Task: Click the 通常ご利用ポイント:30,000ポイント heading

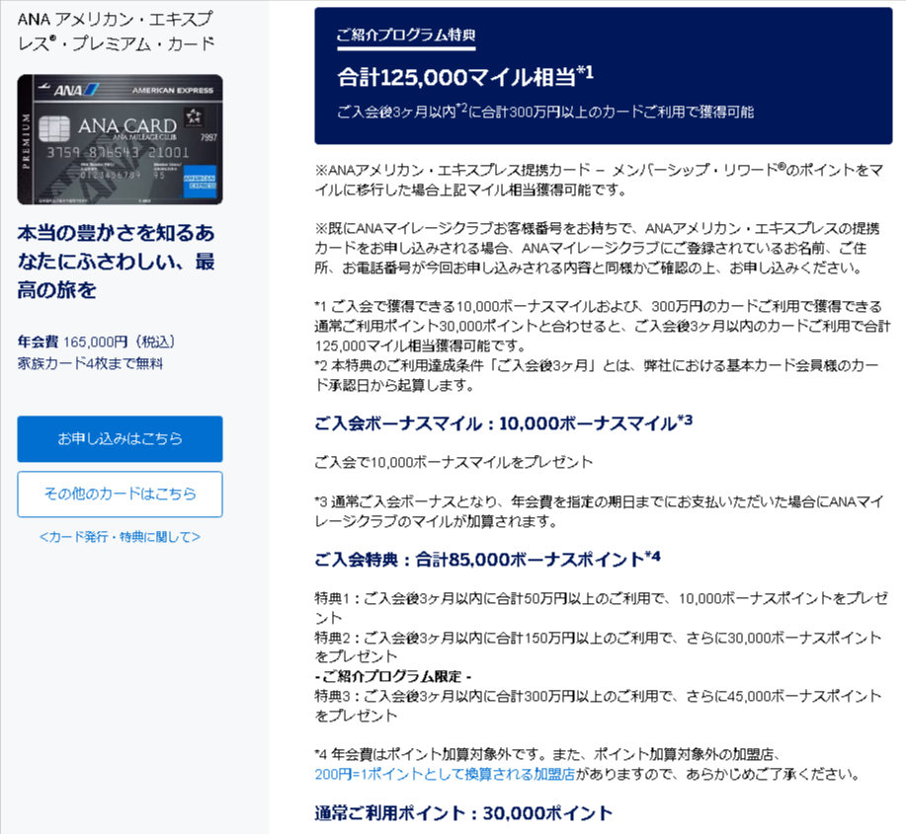Action: click(x=463, y=813)
